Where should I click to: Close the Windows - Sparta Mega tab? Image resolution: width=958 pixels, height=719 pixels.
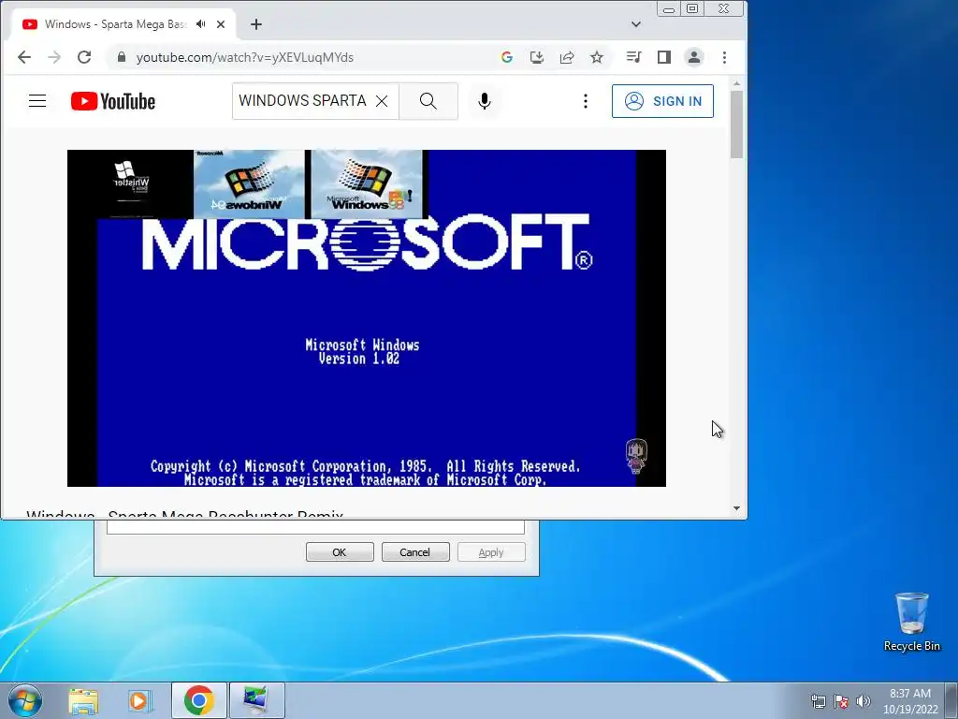pyautogui.click(x=221, y=24)
